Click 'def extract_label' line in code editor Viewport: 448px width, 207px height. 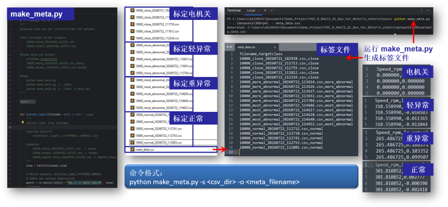[x=52, y=114]
